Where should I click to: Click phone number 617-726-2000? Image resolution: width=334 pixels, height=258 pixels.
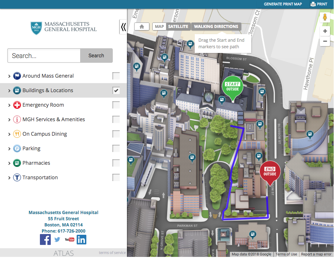pyautogui.click(x=71, y=231)
